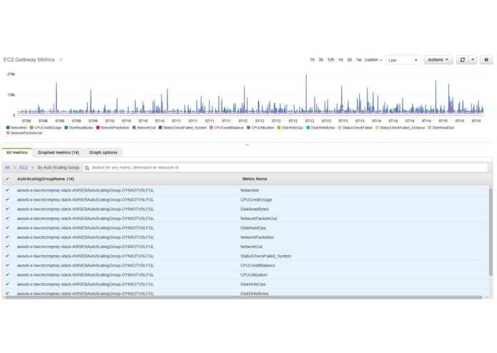497x353 pixels.
Task: Switch to the Graphed metrics (14) tab
Action: click(59, 153)
